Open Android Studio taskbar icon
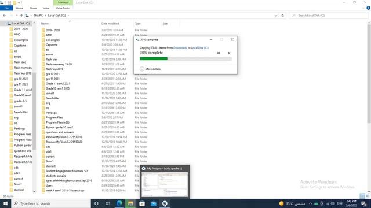The width and height of the screenshot is (371, 208). pos(165,203)
